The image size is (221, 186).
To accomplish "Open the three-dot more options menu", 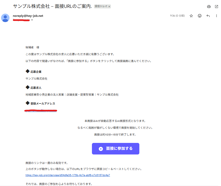I will tap(217, 16).
